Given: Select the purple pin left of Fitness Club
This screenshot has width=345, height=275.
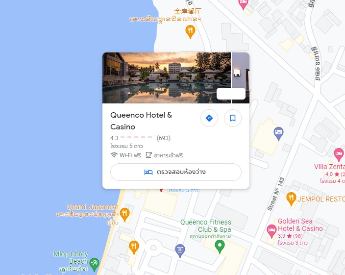Looking at the screenshot, I should [x=180, y=251].
